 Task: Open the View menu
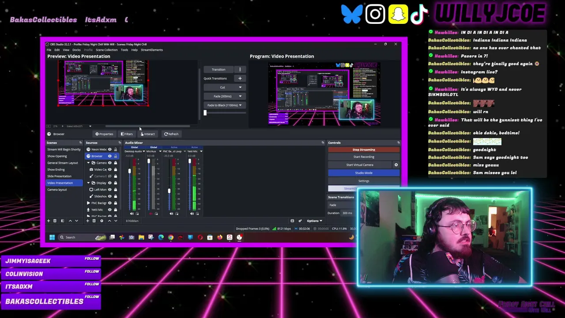click(x=66, y=50)
